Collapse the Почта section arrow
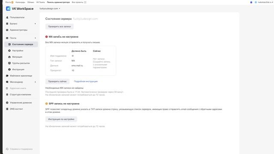 [x=35, y=38]
